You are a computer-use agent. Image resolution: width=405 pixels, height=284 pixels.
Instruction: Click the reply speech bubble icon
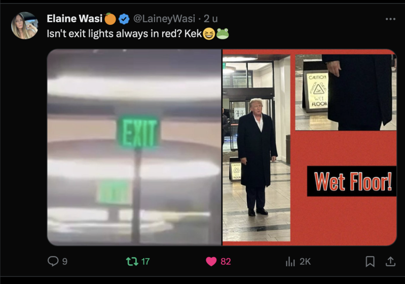(x=53, y=261)
